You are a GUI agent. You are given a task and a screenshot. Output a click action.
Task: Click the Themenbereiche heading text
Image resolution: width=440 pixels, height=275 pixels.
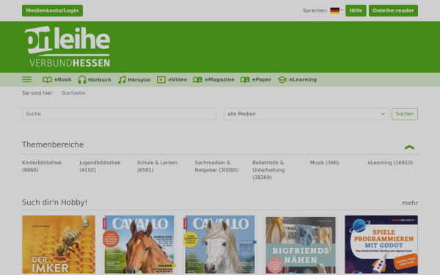pos(53,144)
